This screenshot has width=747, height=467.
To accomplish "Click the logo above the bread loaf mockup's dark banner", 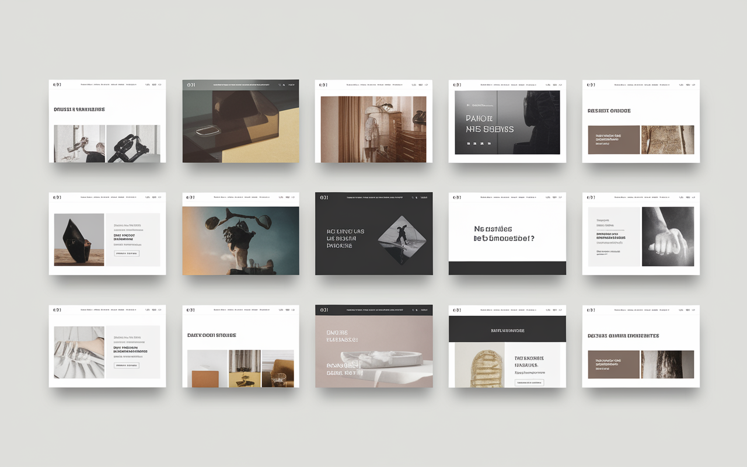I will (x=457, y=310).
